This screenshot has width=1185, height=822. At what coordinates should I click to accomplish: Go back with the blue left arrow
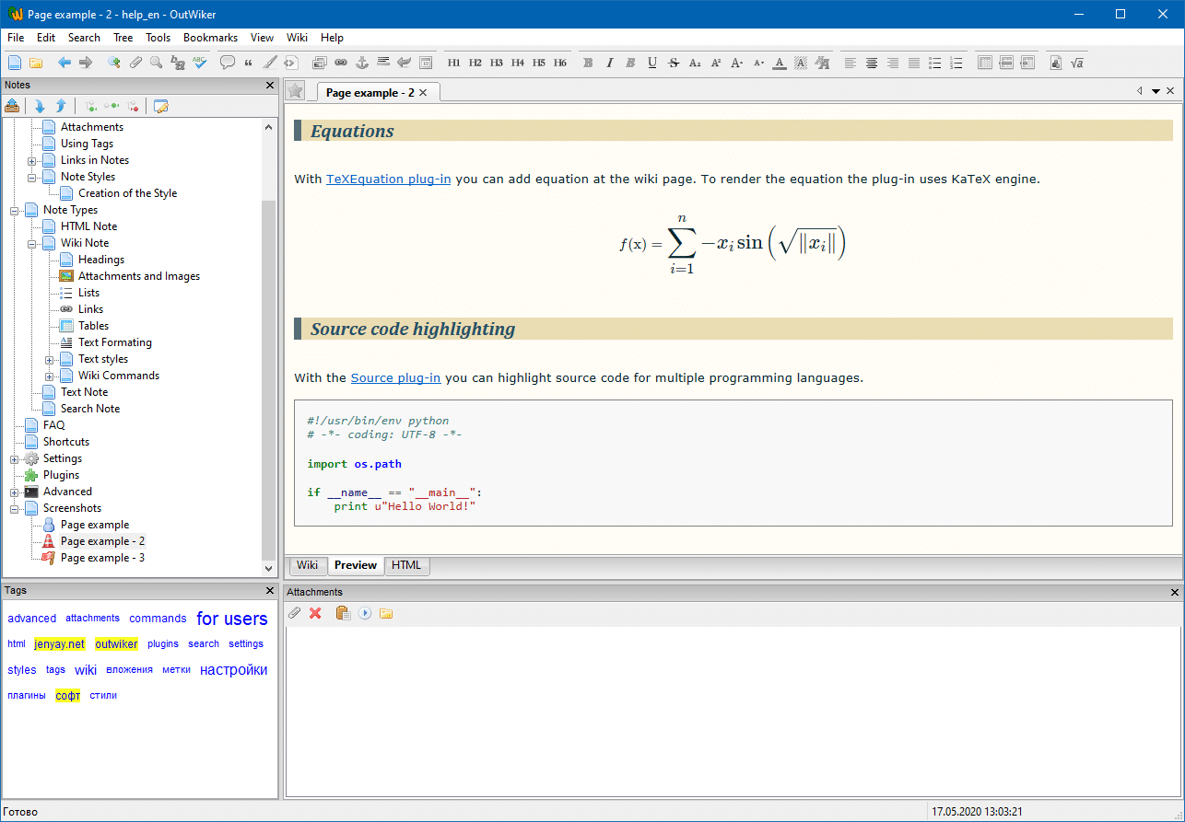(x=65, y=63)
